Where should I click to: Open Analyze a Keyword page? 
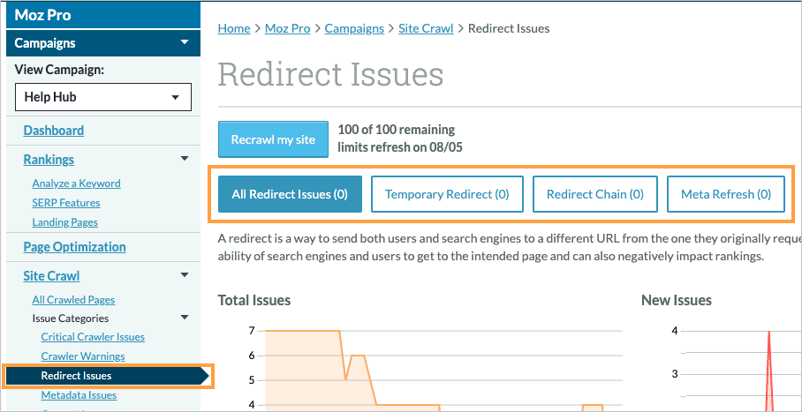(x=76, y=184)
